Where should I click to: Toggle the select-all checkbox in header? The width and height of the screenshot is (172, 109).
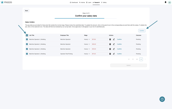(x=27, y=35)
